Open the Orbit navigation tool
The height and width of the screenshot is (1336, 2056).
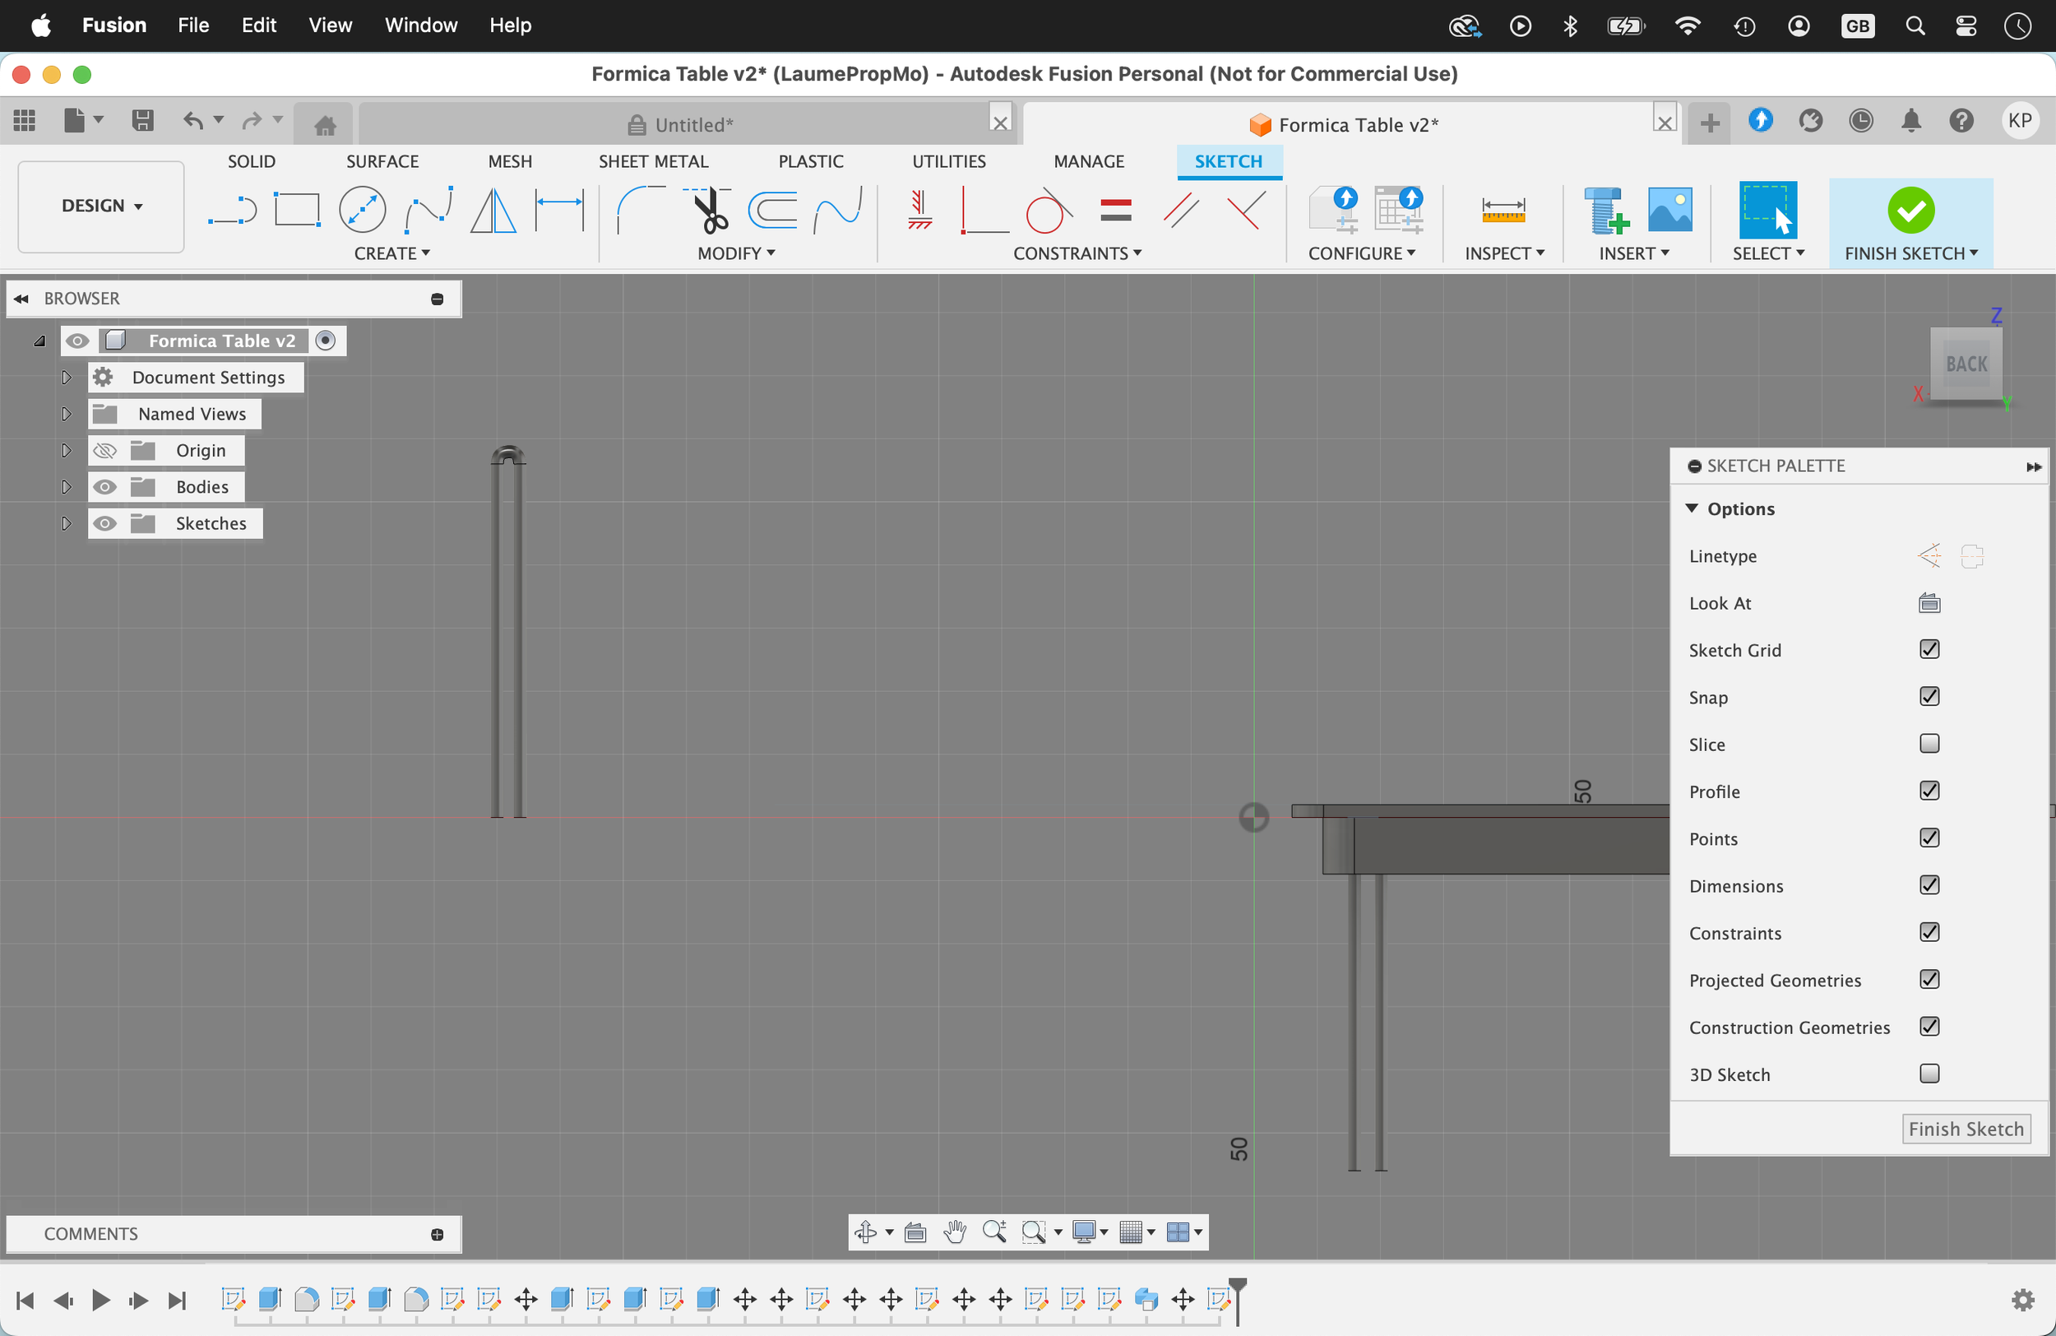pyautogui.click(x=866, y=1232)
